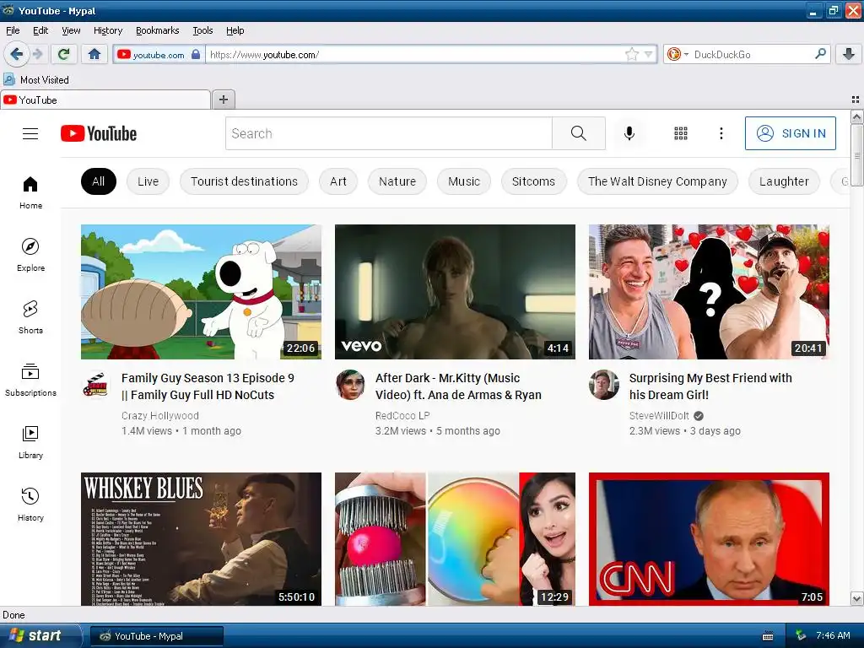Click the browser URL address bar

tap(415, 54)
